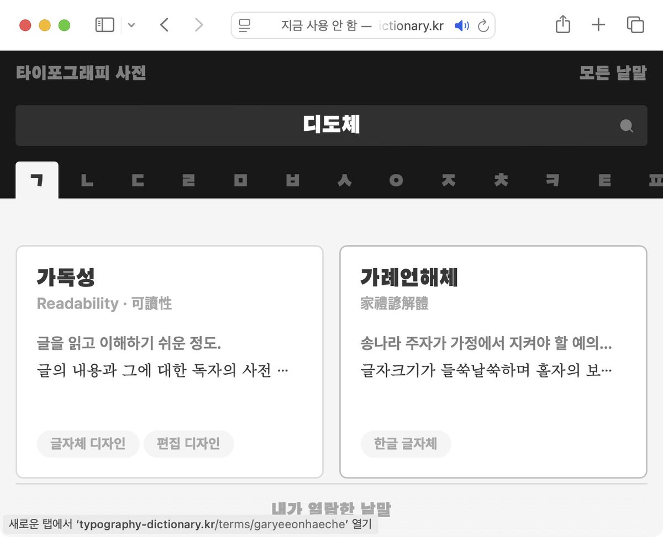Mute tab audio via the speaker icon

tap(461, 25)
